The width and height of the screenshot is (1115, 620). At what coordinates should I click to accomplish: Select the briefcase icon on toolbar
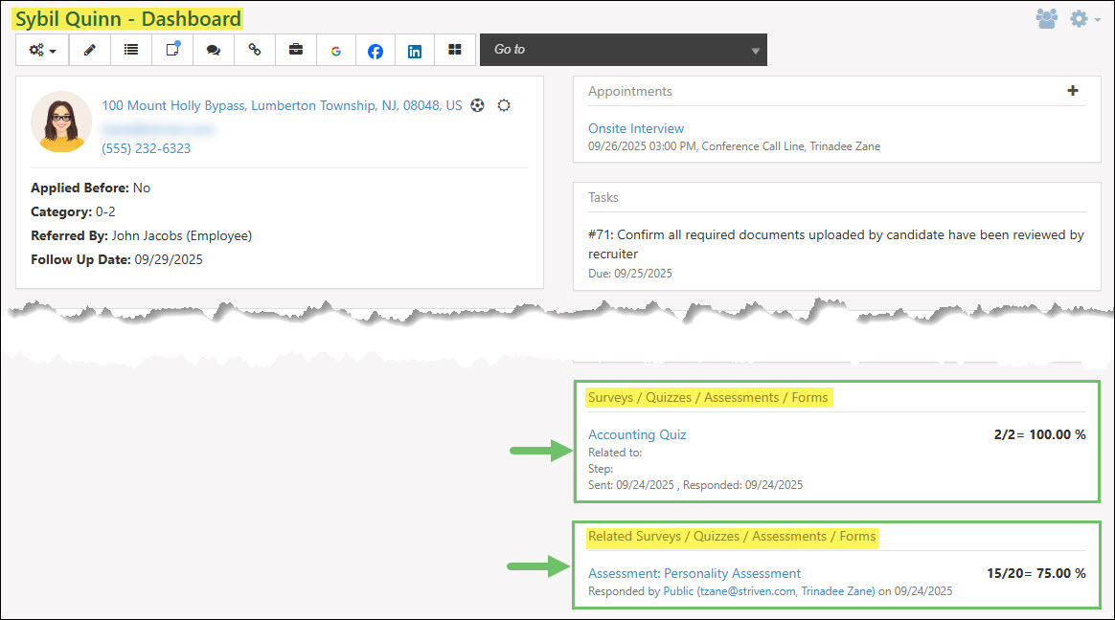(x=295, y=50)
